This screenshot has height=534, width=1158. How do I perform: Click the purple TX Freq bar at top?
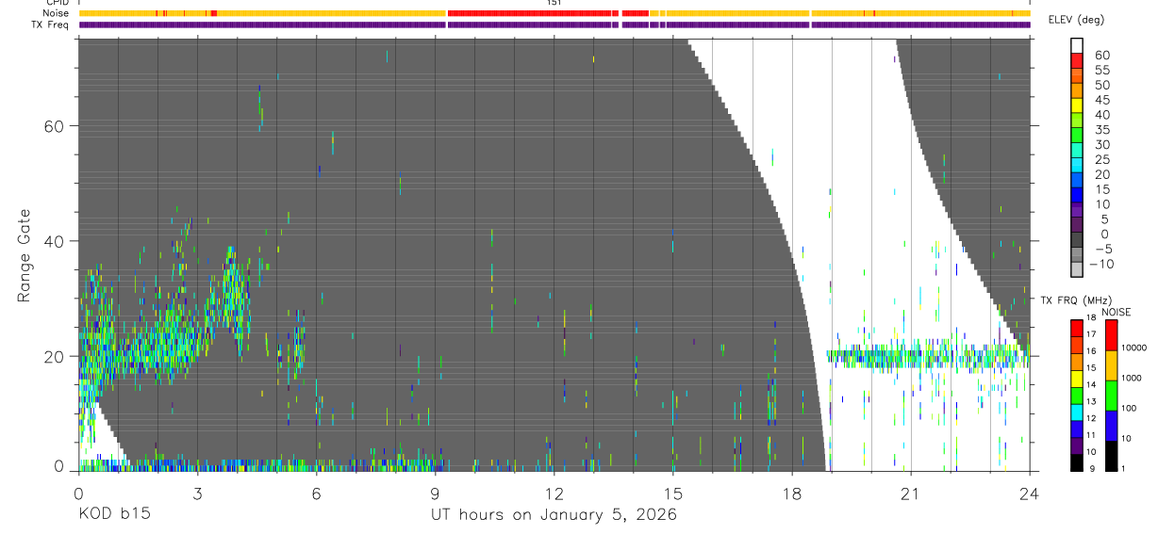pos(554,24)
